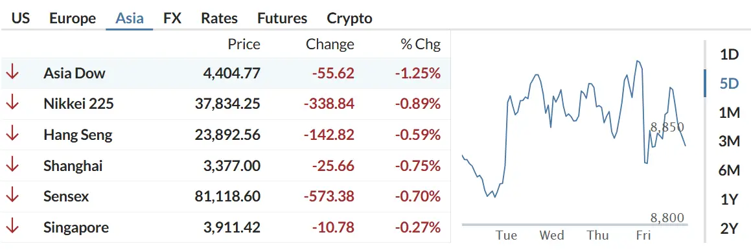Image resolution: width=751 pixels, height=250 pixels.
Task: Show the FX tab
Action: pos(172,18)
